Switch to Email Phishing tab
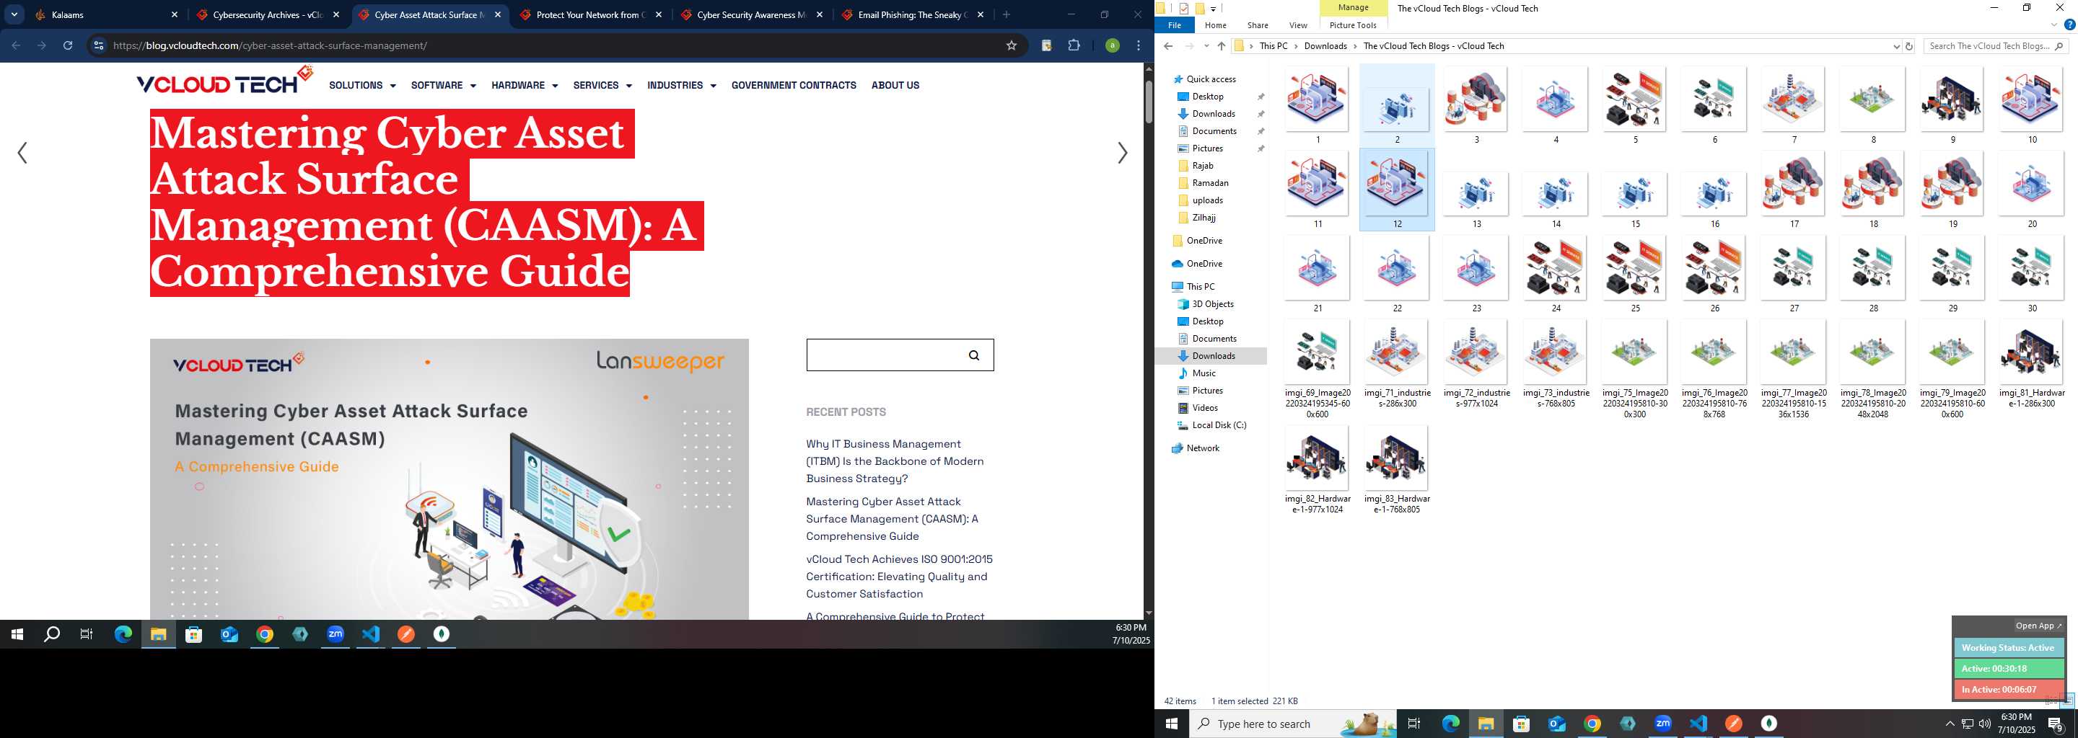Viewport: 2078px width, 738px height. (x=913, y=14)
